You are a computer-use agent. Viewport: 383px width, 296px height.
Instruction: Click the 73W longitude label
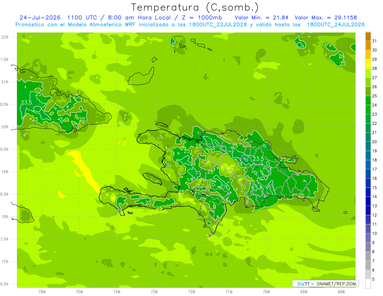pyautogui.click(x=154, y=292)
